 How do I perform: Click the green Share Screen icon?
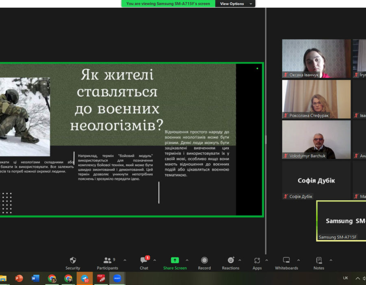(175, 261)
